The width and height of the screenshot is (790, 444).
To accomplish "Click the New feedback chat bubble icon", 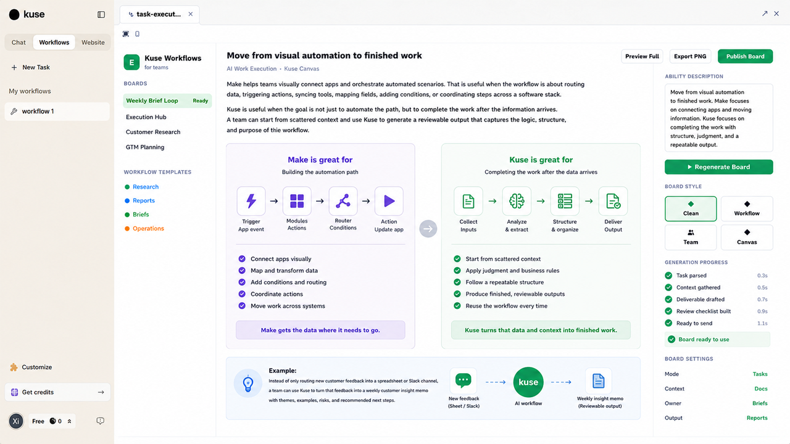I will pyautogui.click(x=464, y=380).
